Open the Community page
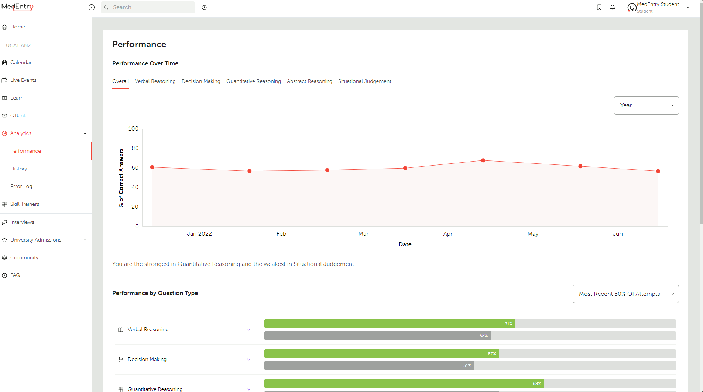 (24, 257)
